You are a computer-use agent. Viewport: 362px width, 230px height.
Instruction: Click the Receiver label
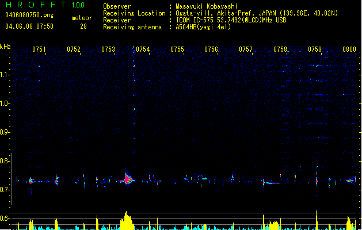117,20
